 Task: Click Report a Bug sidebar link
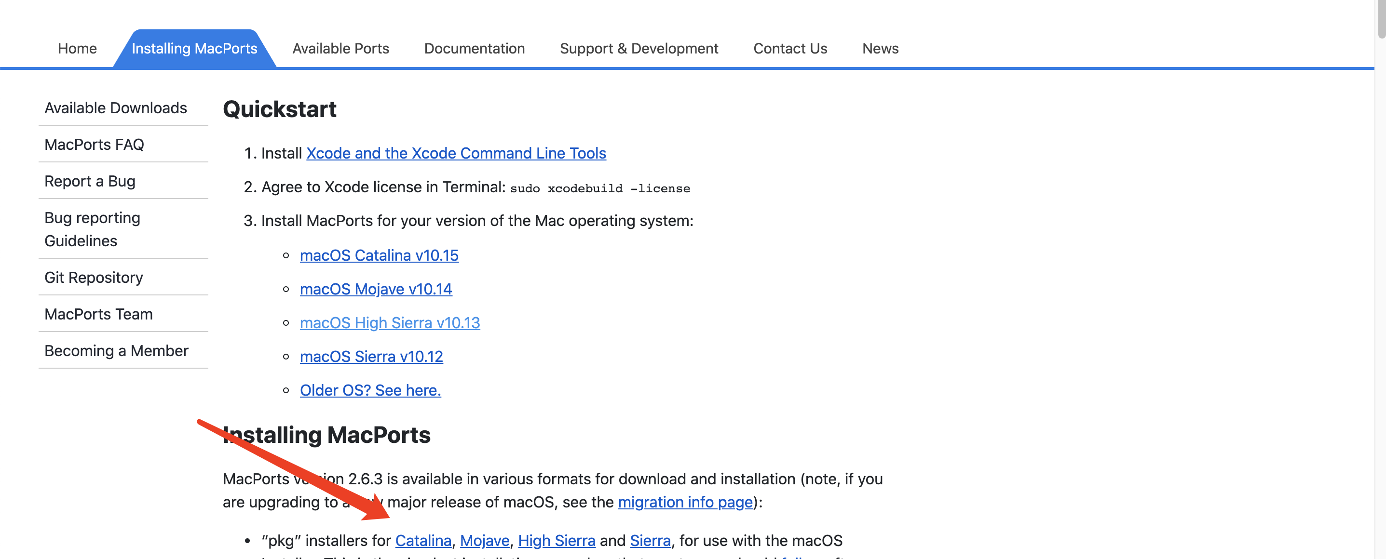[90, 181]
